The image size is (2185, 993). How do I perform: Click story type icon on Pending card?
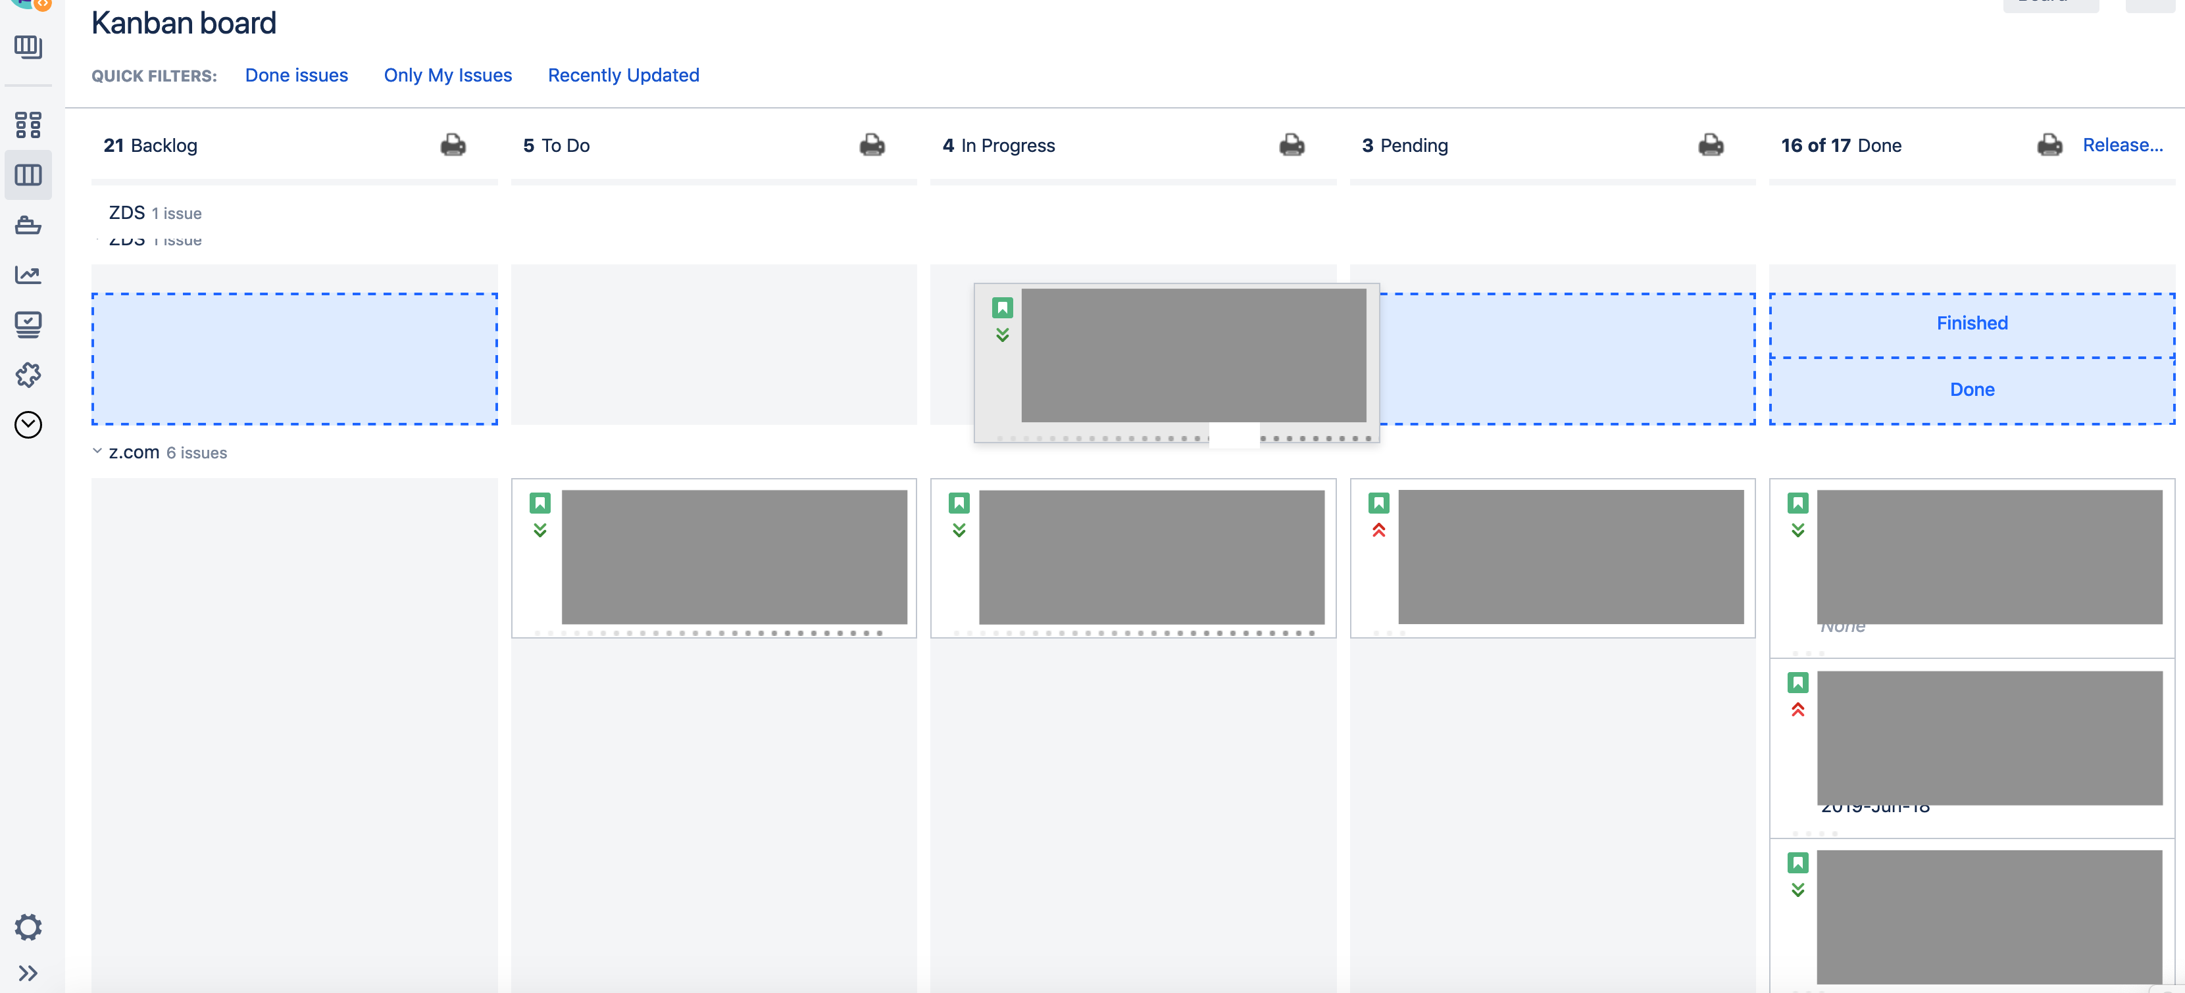[x=1378, y=503]
